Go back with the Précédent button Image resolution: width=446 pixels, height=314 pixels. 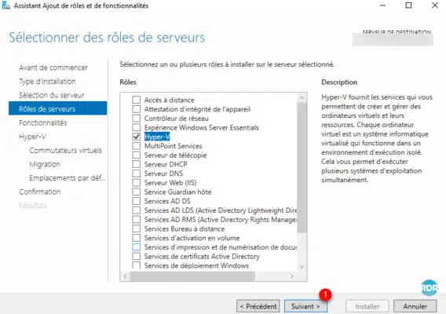(258, 306)
